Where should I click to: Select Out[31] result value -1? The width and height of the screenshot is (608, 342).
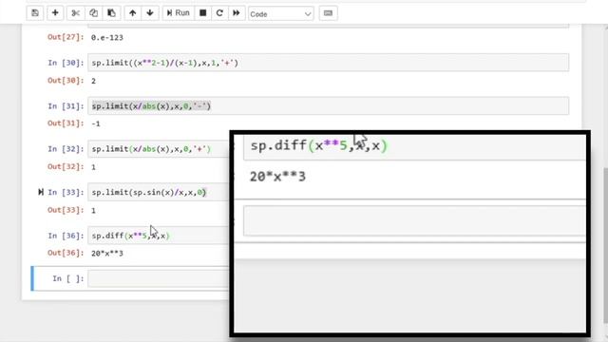click(96, 124)
